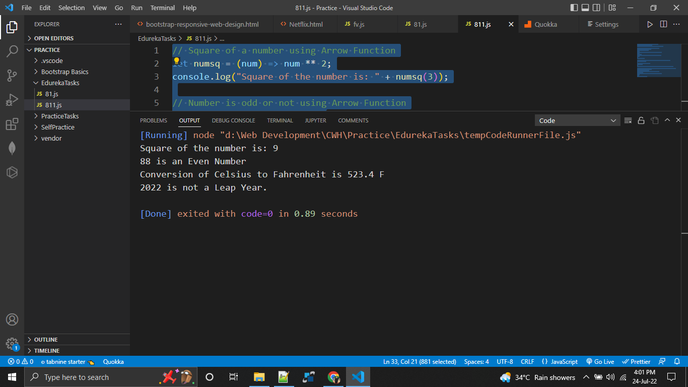Open the Extensions view
Screen dimensions: 688x387
[12, 124]
